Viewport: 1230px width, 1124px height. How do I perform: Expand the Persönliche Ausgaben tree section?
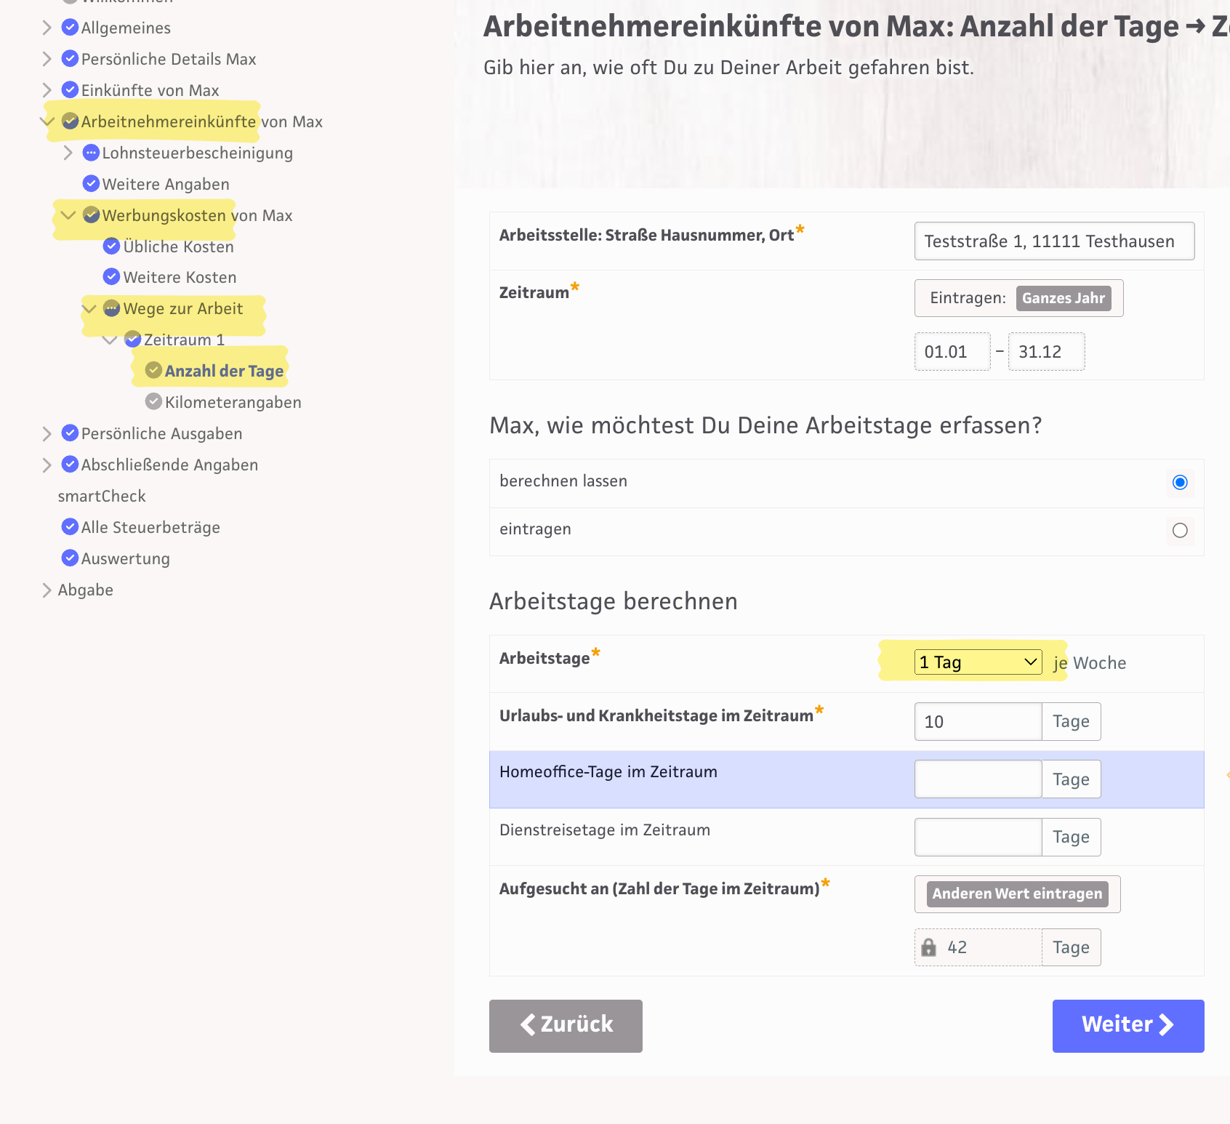pos(47,434)
